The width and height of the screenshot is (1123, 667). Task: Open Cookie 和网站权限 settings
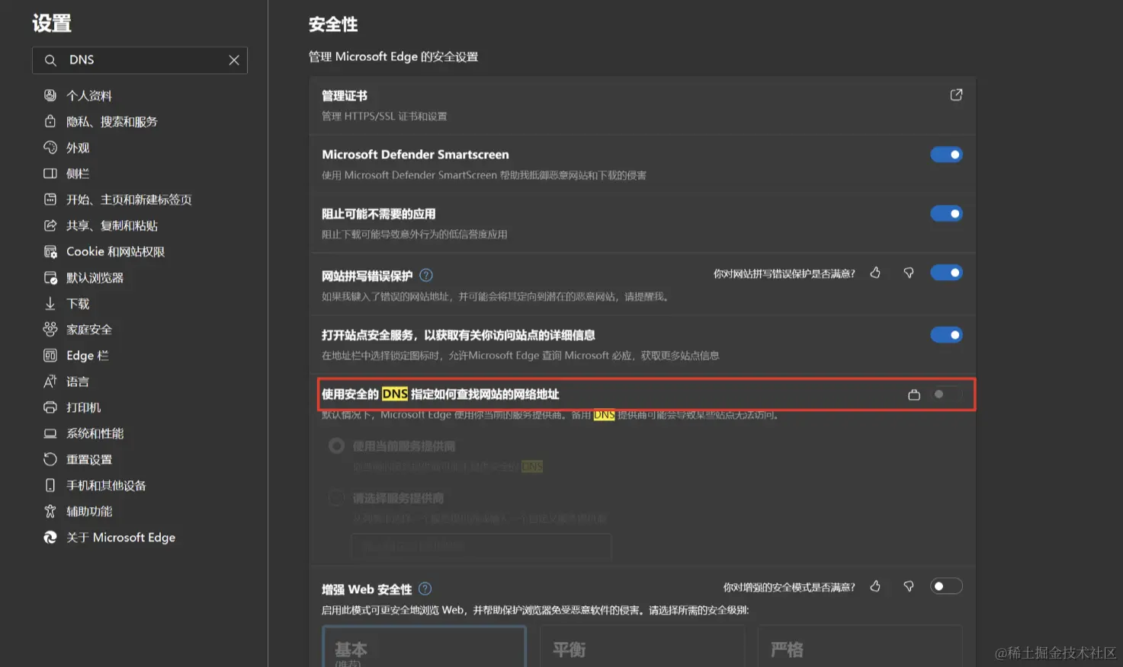pyautogui.click(x=115, y=251)
